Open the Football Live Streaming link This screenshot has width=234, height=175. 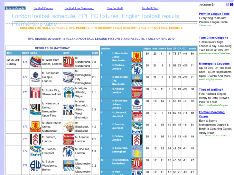tap(79, 8)
